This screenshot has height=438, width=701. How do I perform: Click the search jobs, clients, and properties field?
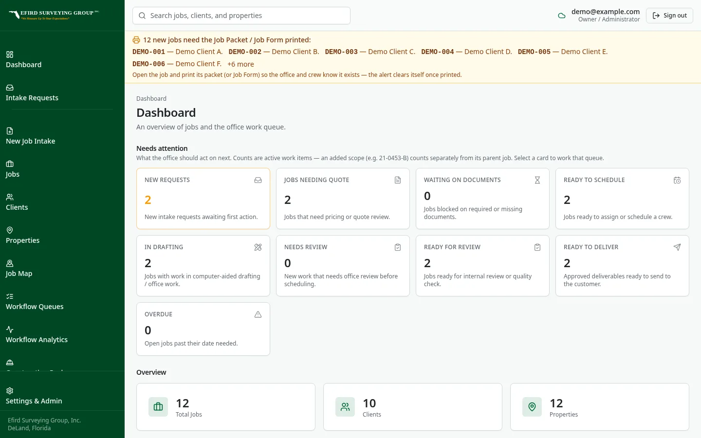pos(241,16)
